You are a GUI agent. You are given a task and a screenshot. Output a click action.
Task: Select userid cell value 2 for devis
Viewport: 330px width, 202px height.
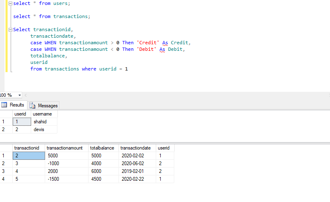(22, 129)
